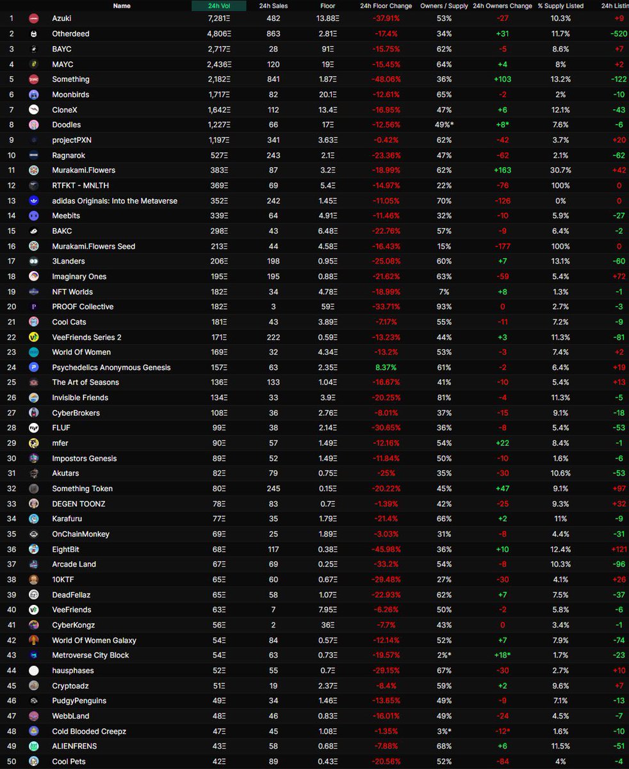
Task: Sort by 24h Owners Change header
Action: (503, 6)
